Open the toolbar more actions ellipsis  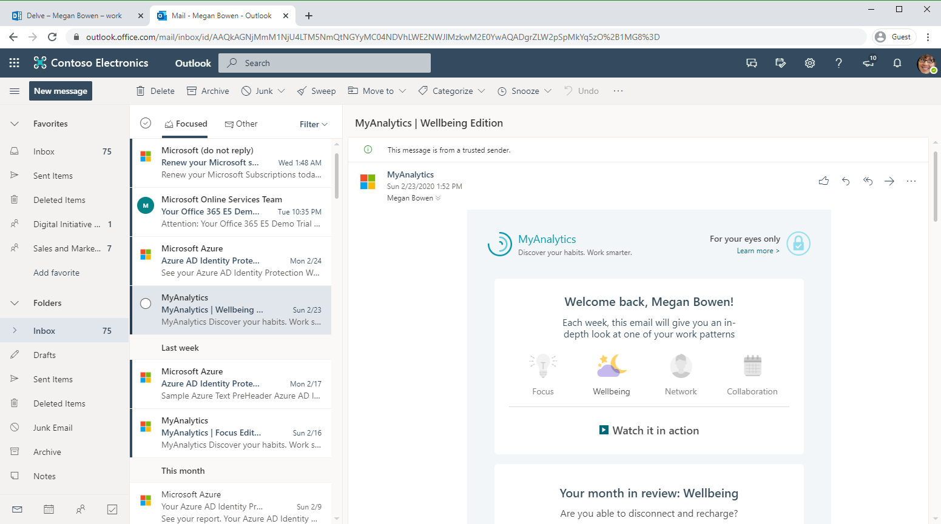(x=618, y=91)
